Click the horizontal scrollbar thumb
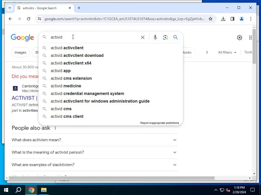Image resolution: width=261 pixels, height=195 pixels. 112,178
